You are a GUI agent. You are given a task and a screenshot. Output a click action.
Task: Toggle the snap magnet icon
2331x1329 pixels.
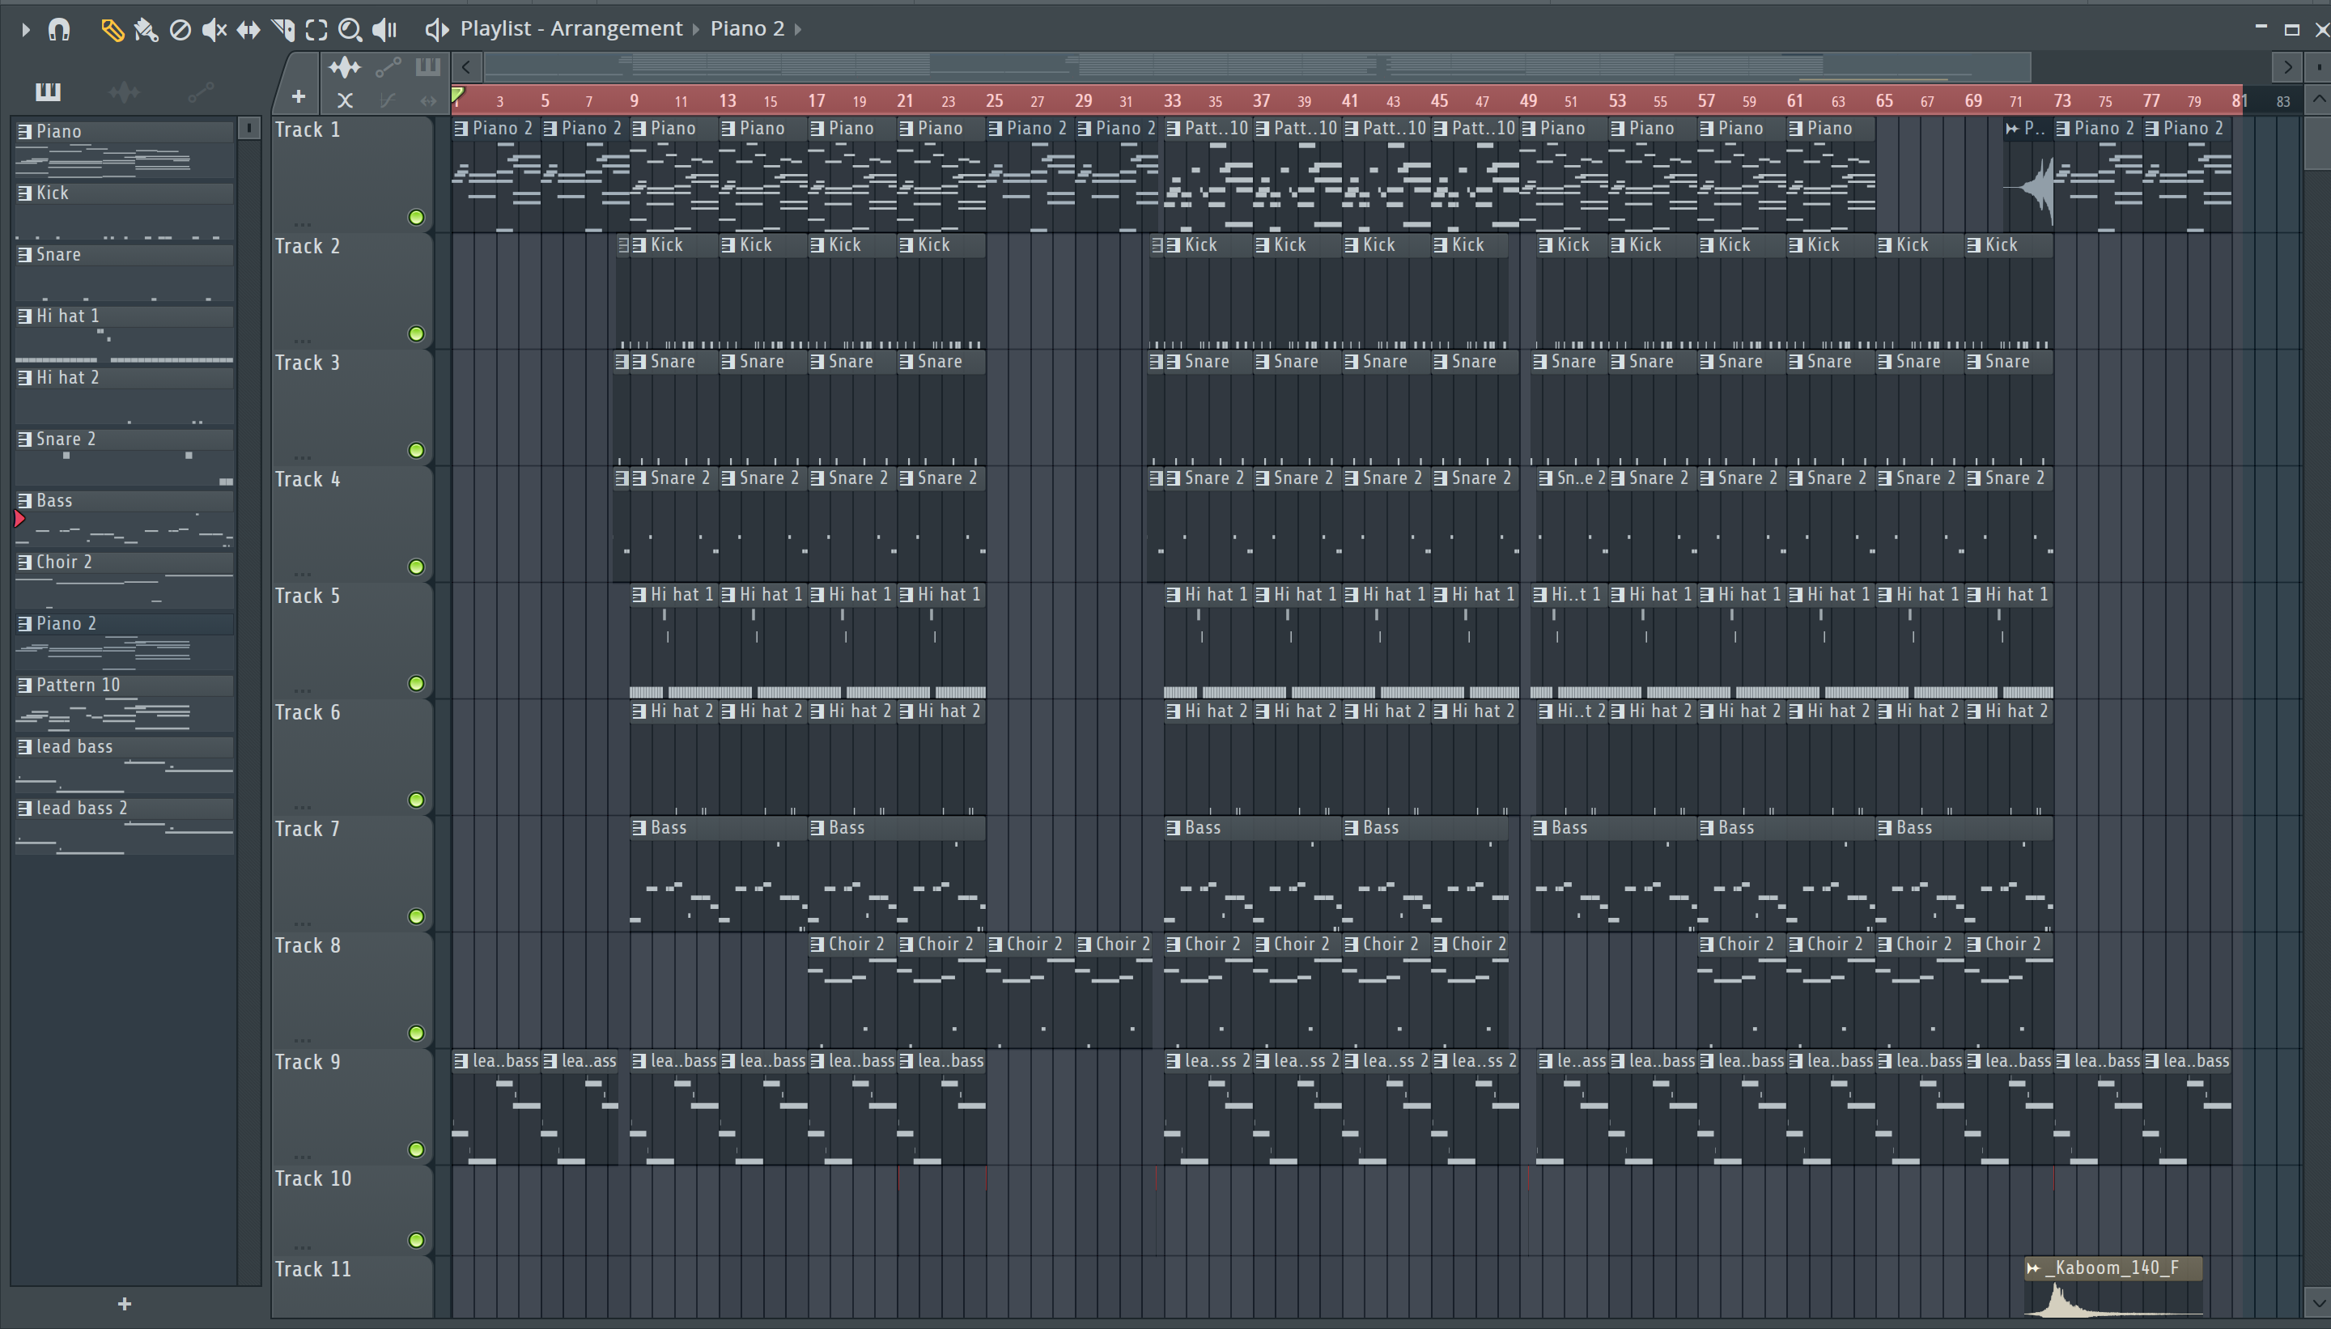point(58,29)
